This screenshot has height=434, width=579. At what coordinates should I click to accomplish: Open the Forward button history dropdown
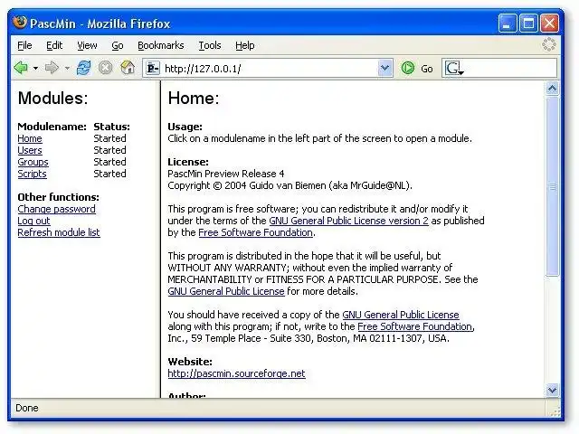coord(67,69)
